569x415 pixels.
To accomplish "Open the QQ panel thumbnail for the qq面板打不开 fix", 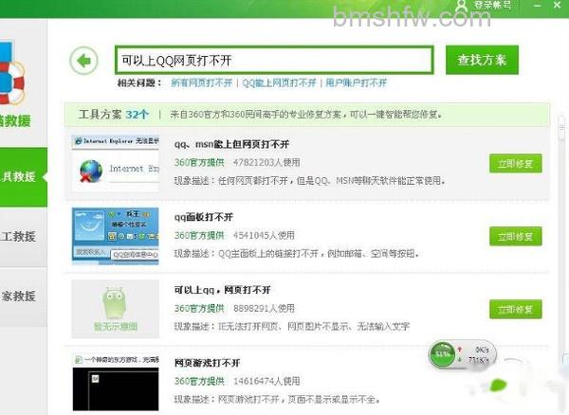I will tap(116, 236).
